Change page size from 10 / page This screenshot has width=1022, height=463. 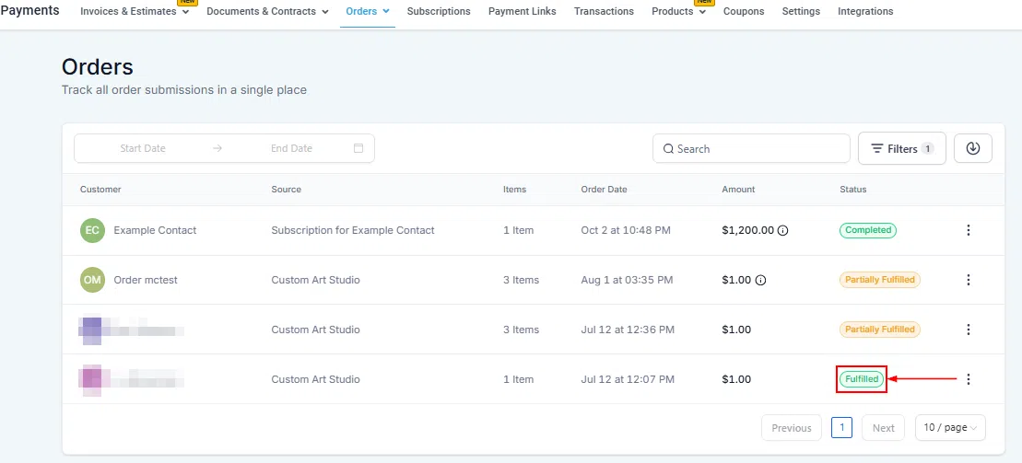950,428
